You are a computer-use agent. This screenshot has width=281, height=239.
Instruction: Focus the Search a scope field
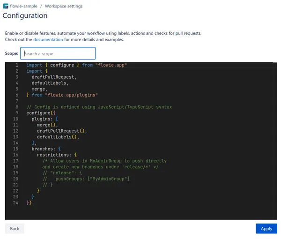[58, 53]
